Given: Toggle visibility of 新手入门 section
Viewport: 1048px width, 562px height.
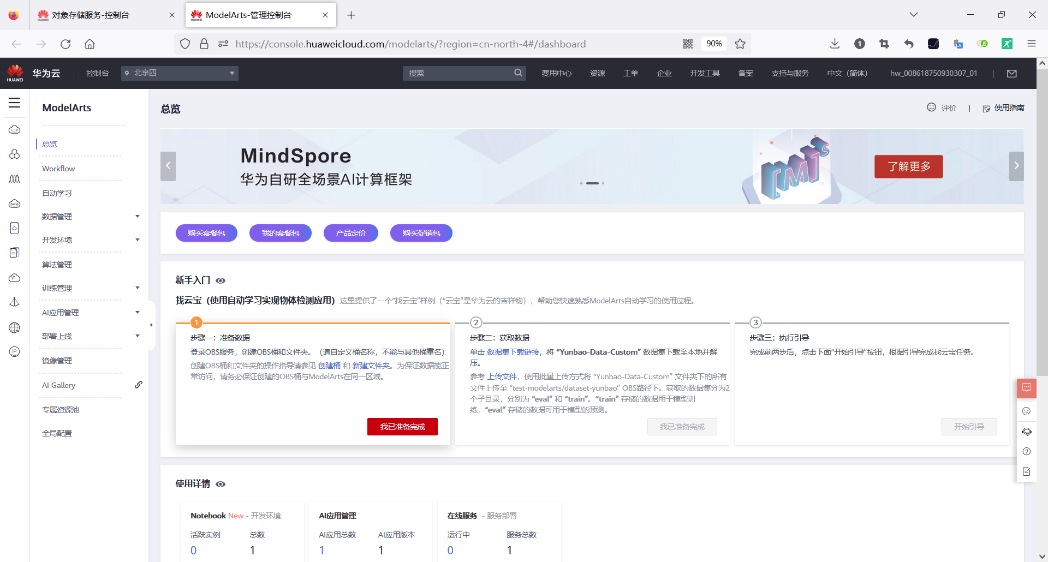Looking at the screenshot, I should point(221,280).
